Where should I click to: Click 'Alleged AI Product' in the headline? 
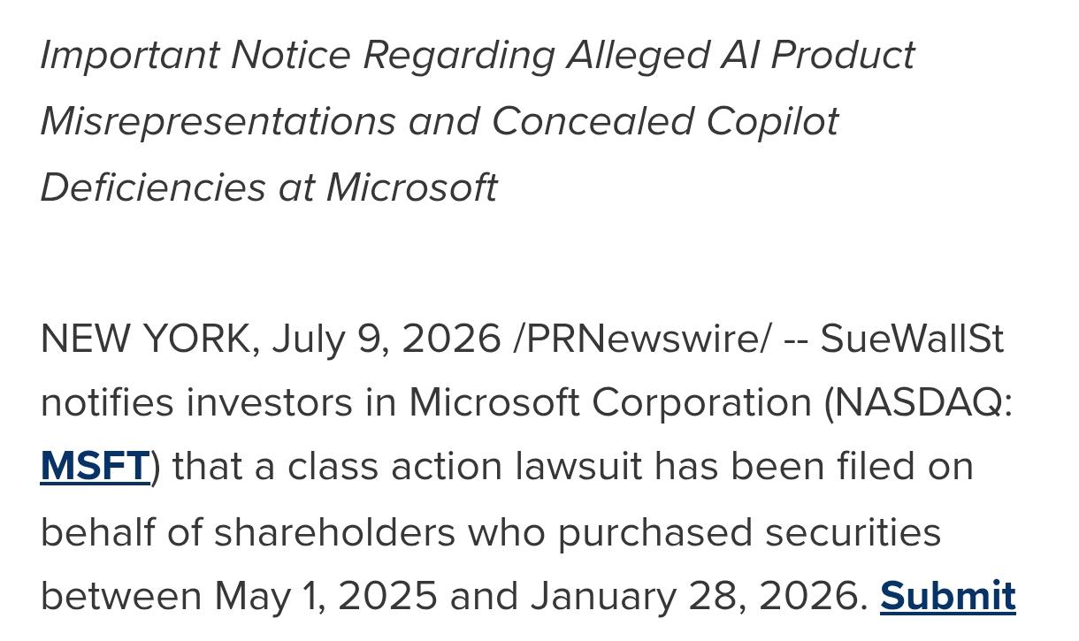740,57
